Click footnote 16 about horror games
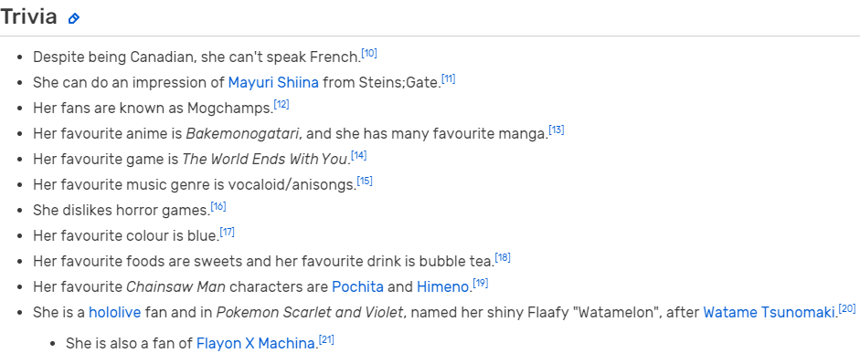This screenshot has width=860, height=353. click(x=218, y=206)
